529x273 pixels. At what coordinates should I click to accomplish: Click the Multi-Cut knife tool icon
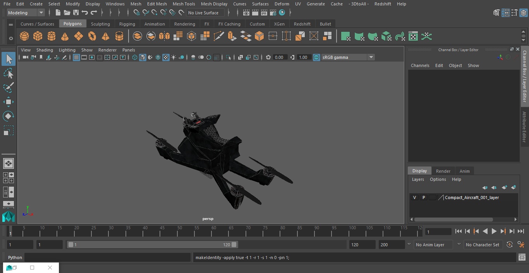pyautogui.click(x=218, y=36)
